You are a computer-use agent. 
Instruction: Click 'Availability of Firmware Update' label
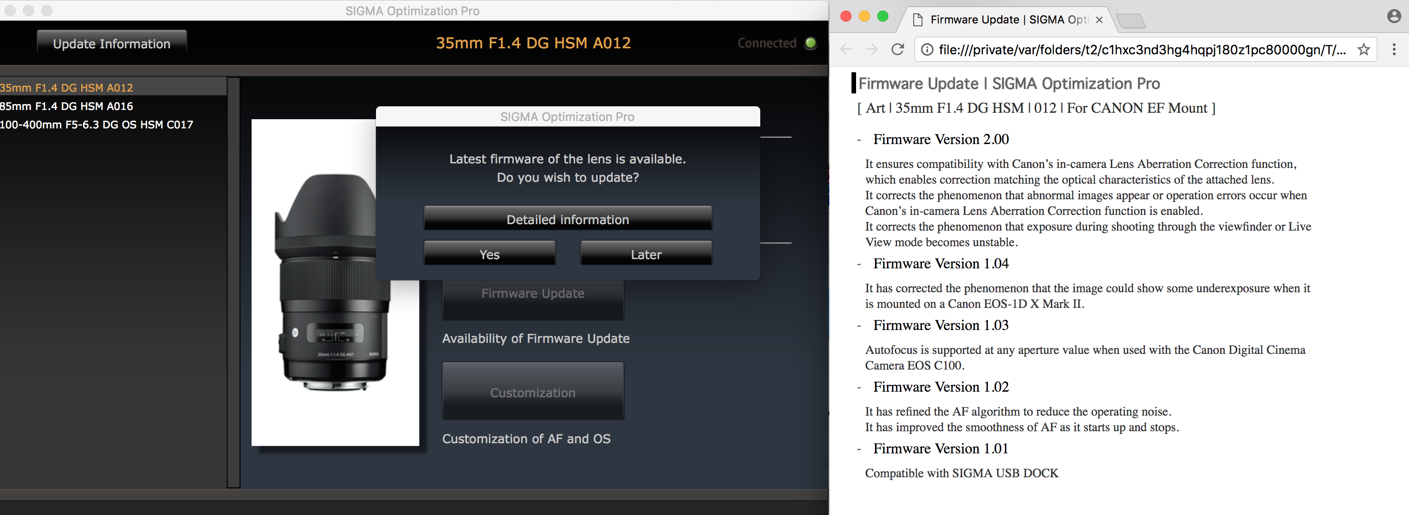pyautogui.click(x=535, y=338)
